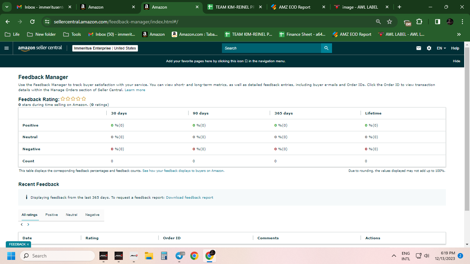Switch to the Positive feedback tab
The height and width of the screenshot is (264, 470).
point(52,215)
